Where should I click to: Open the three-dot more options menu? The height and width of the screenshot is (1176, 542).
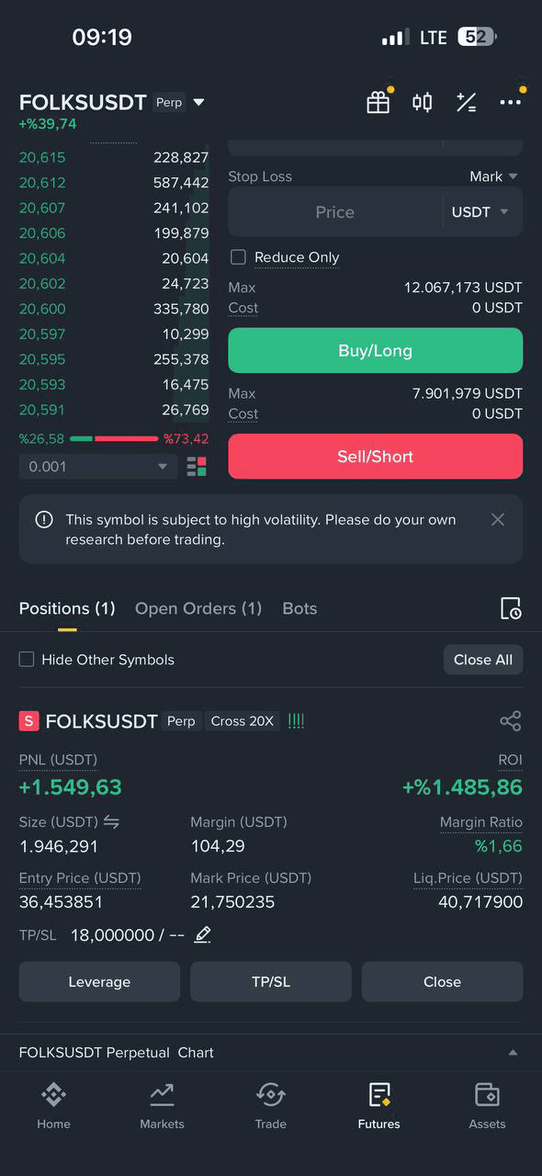[511, 102]
